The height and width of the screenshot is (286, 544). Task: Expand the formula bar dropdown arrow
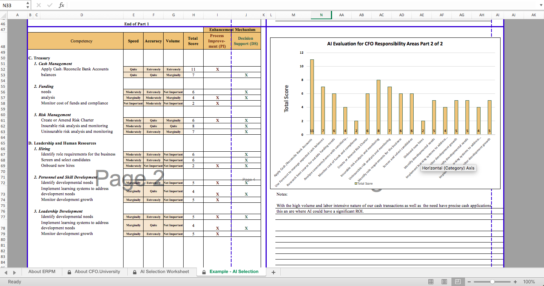(540, 5)
